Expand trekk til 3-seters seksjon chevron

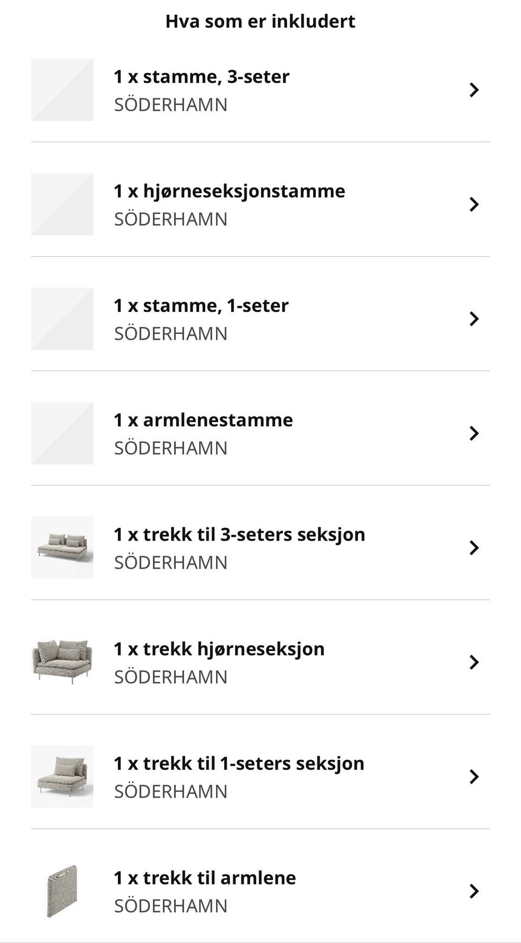[474, 548]
